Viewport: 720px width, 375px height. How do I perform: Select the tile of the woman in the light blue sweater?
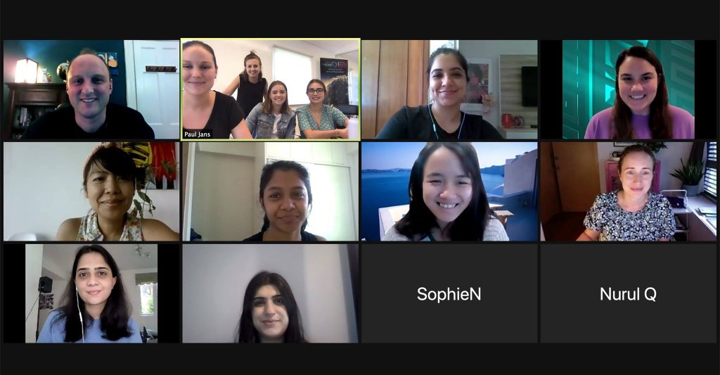[91, 293]
